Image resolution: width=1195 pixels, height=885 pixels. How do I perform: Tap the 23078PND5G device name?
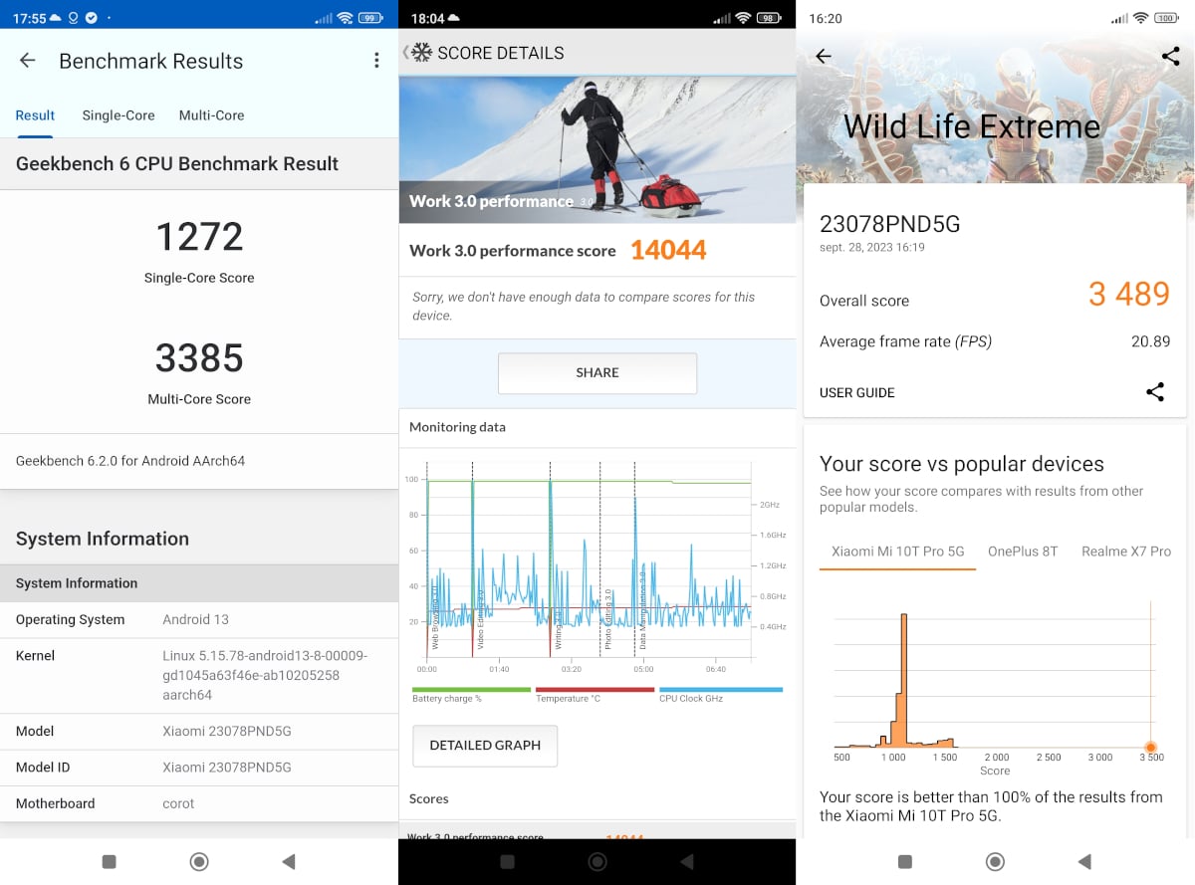click(889, 224)
